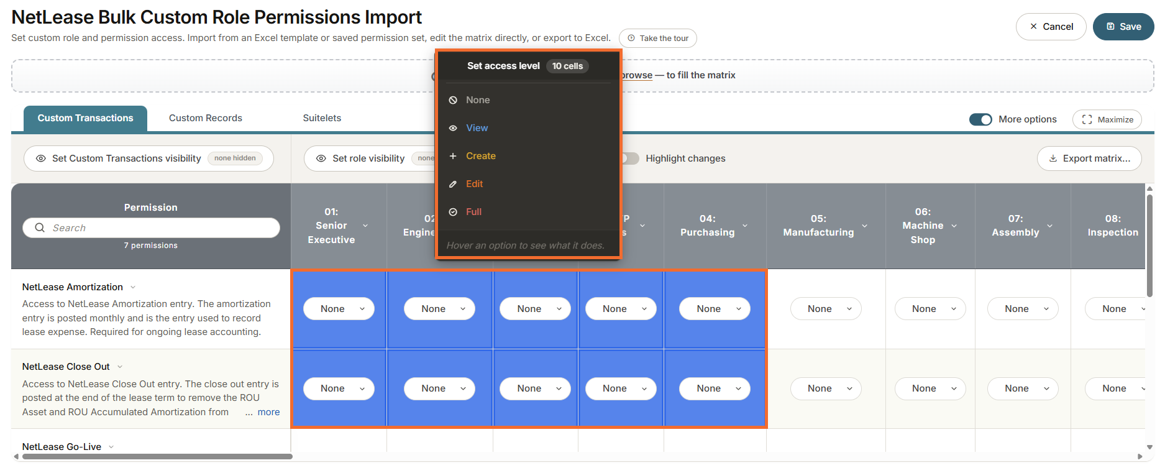
Task: Click the pencil icon next to Edit option
Action: pyautogui.click(x=453, y=184)
